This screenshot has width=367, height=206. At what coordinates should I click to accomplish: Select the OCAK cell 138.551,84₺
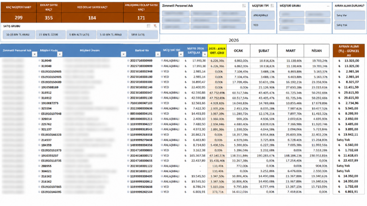pos(238,156)
